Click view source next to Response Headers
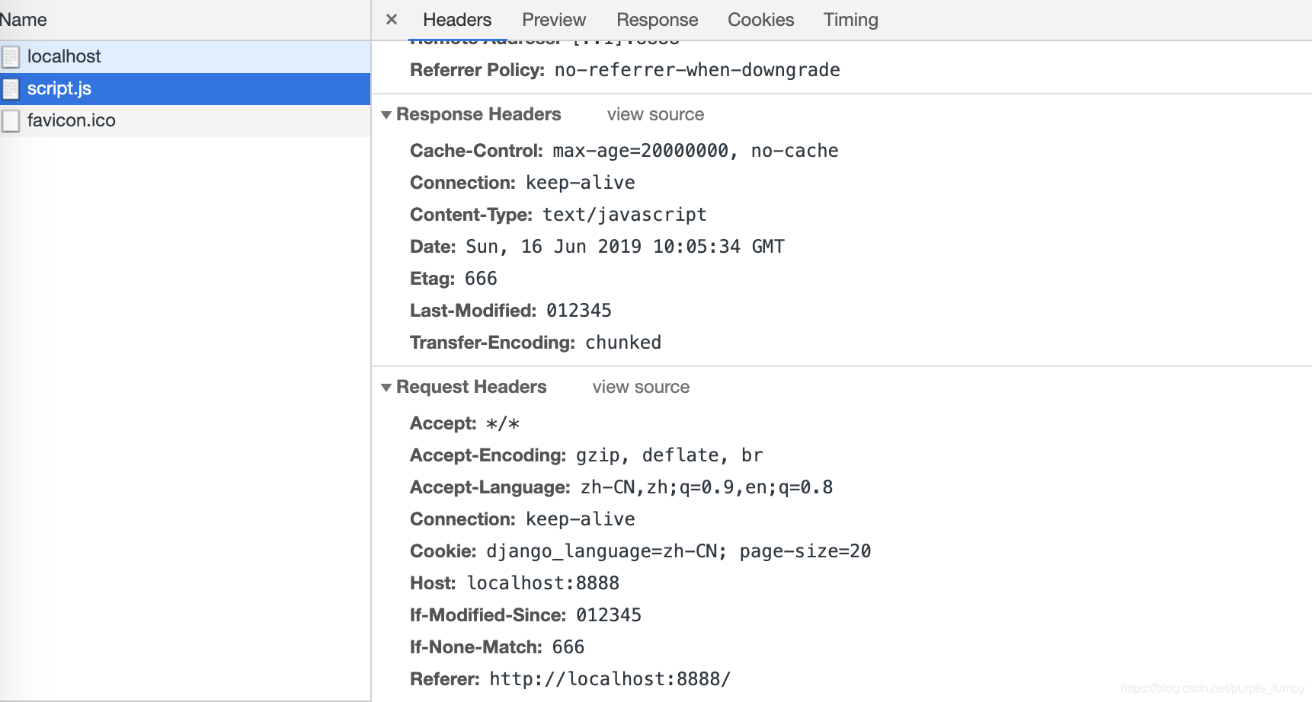The width and height of the screenshot is (1312, 702). click(x=654, y=113)
